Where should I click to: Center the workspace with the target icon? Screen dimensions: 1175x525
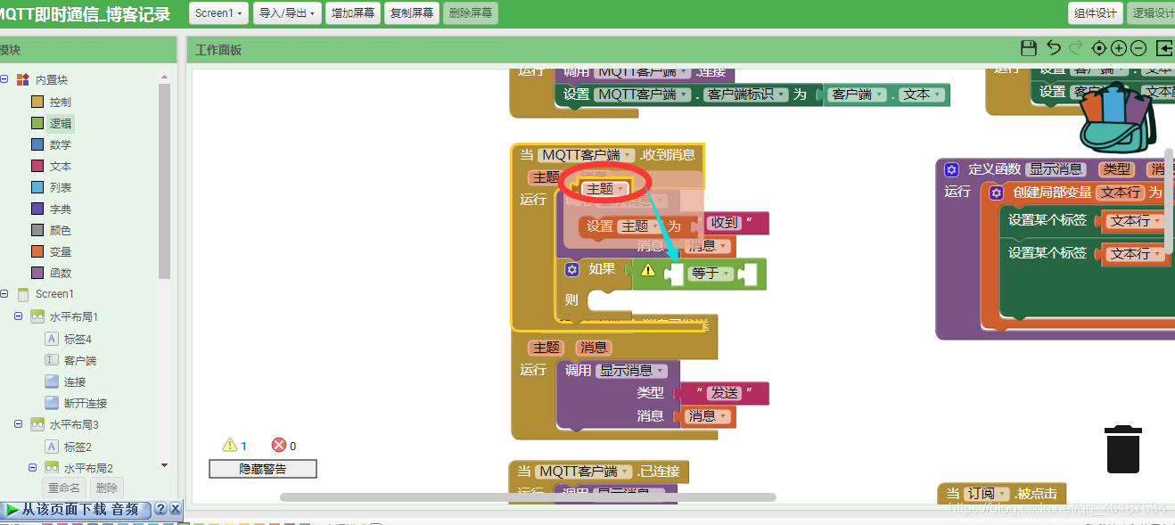click(x=1098, y=48)
